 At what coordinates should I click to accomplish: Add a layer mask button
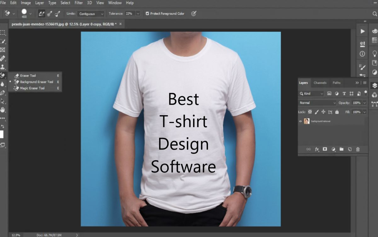click(325, 149)
